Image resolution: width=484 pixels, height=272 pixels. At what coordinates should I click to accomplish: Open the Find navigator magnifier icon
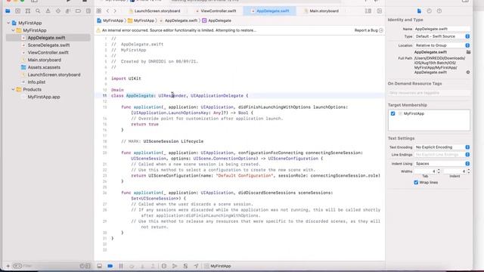point(38,11)
